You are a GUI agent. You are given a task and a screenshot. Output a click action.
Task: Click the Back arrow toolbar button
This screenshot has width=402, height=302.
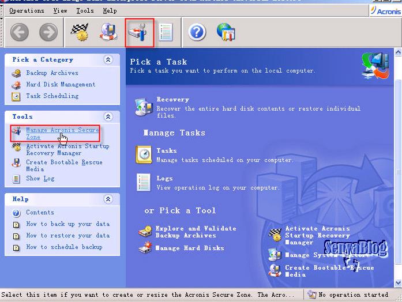[x=20, y=32]
